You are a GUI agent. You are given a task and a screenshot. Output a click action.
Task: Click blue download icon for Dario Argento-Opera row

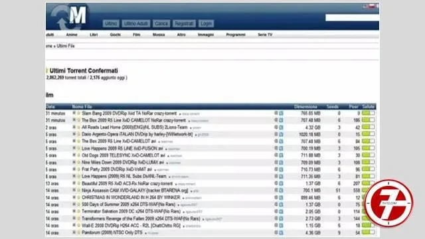[281, 134]
